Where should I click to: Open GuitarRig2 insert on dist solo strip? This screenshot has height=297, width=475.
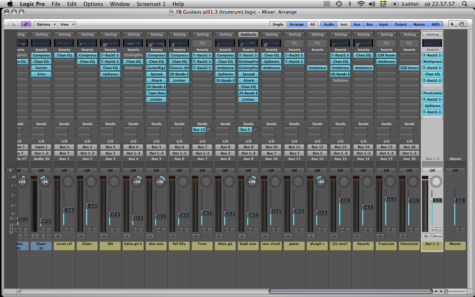(x=156, y=68)
